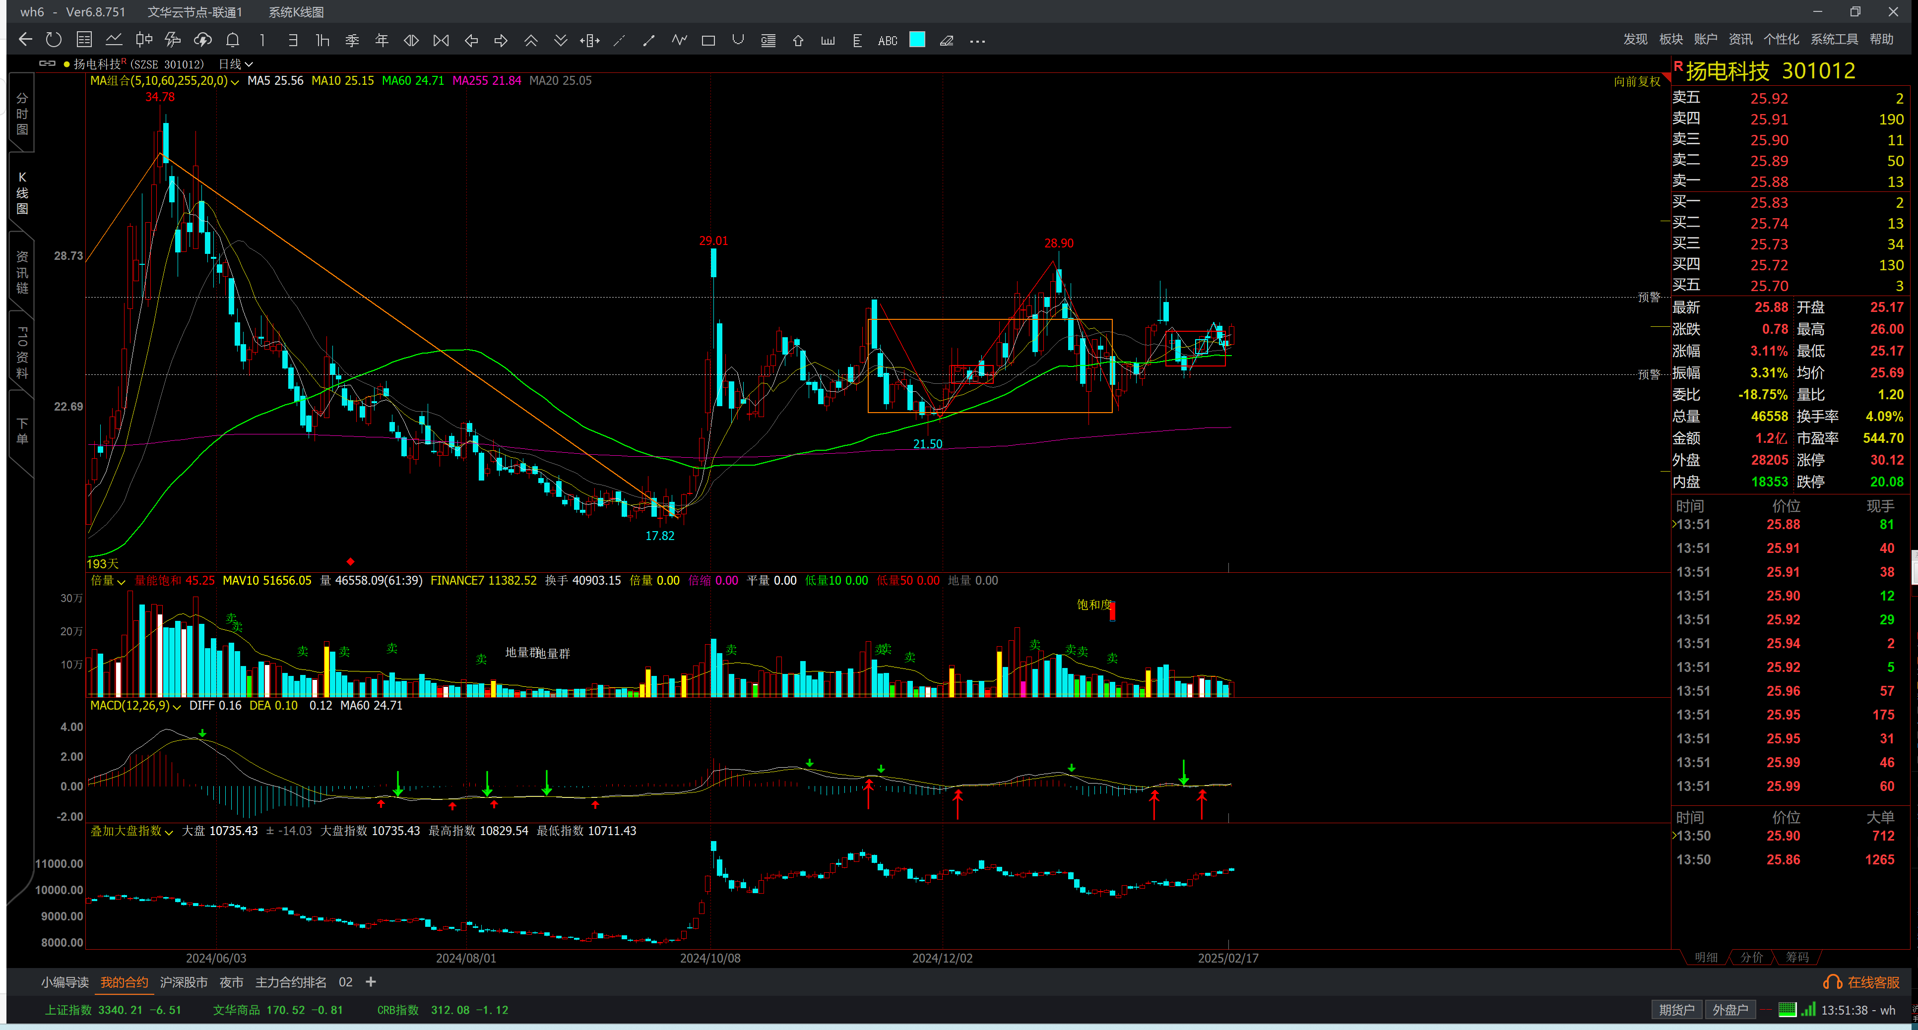Switch to the 3-minute period icon
Image resolution: width=1918 pixels, height=1030 pixels.
coord(293,40)
